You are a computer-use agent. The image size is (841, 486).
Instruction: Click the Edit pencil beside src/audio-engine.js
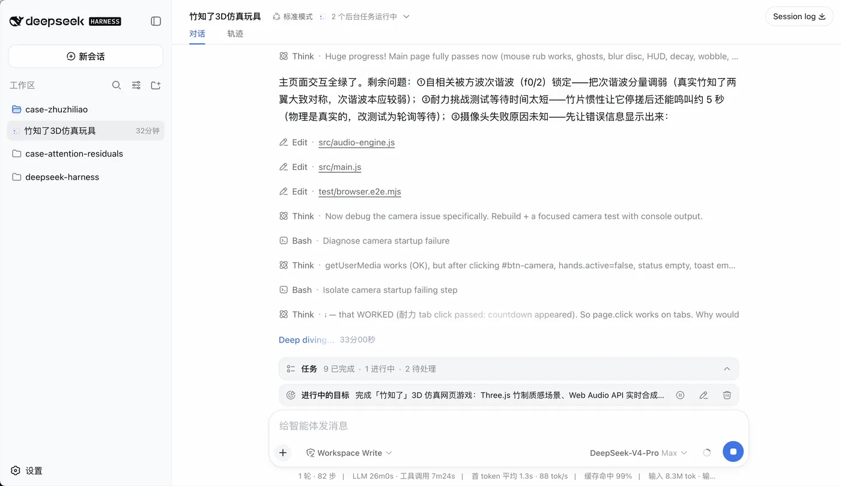(284, 142)
